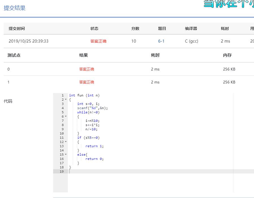Place cursor on code line 'int fun (int n)'
Image resolution: width=254 pixels, height=198 pixels.
tap(84, 95)
